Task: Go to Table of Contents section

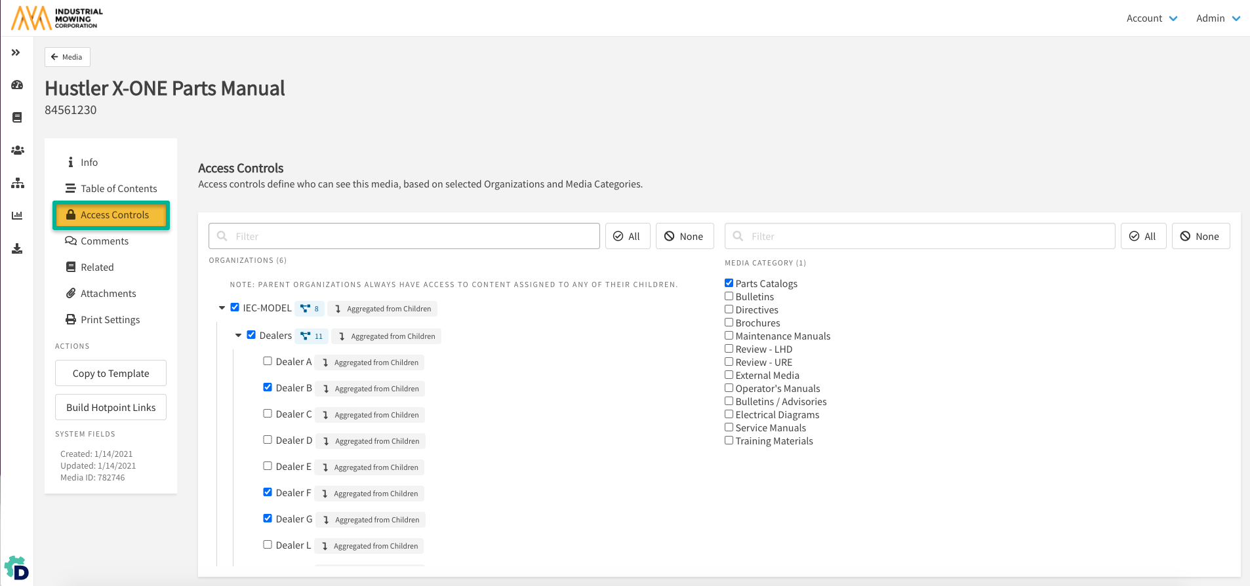Action: (118, 189)
